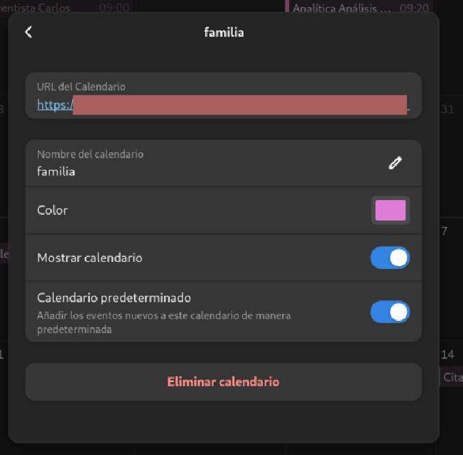
Task: Select day 7 in the background calendar
Action: click(444, 231)
